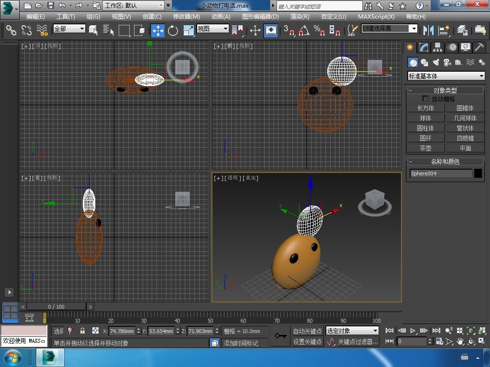Toggle the selection lock icon
490x367 pixels.
coord(82,331)
